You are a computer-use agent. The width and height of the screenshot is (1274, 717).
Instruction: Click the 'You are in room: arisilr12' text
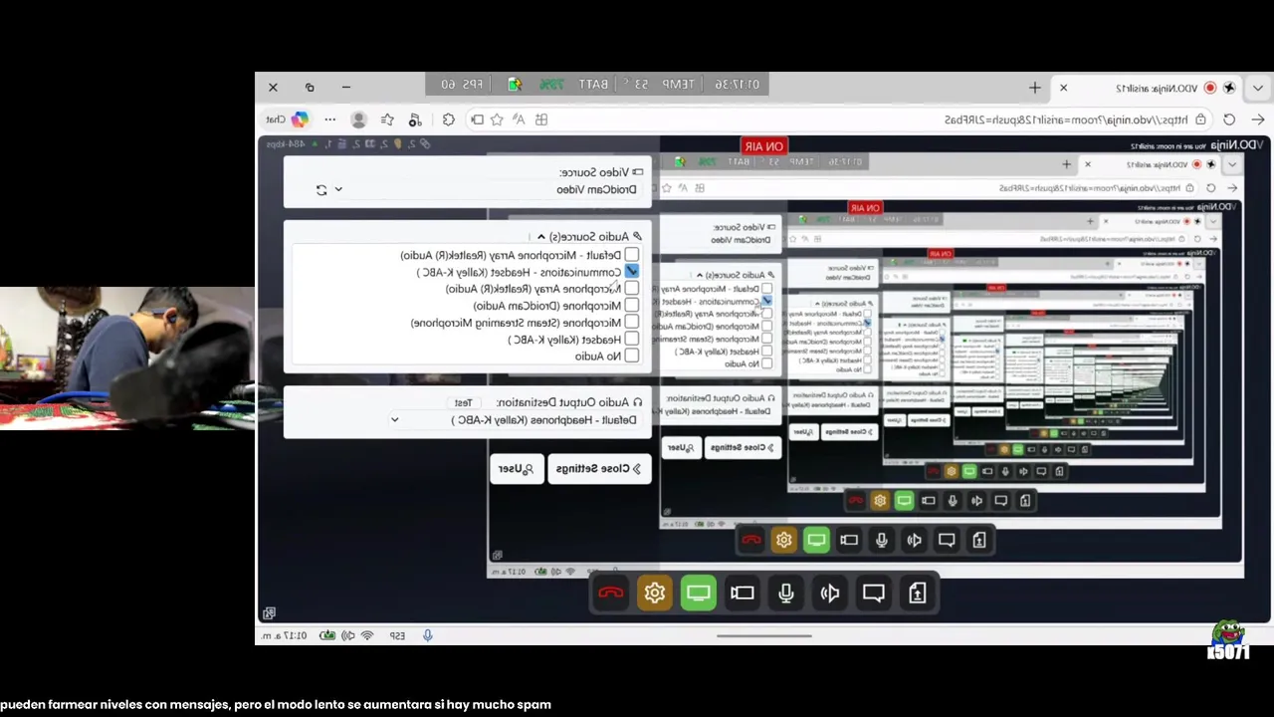pyautogui.click(x=1166, y=146)
